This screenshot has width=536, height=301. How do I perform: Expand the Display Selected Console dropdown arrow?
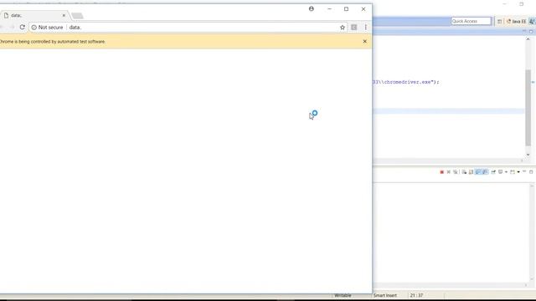(506, 172)
